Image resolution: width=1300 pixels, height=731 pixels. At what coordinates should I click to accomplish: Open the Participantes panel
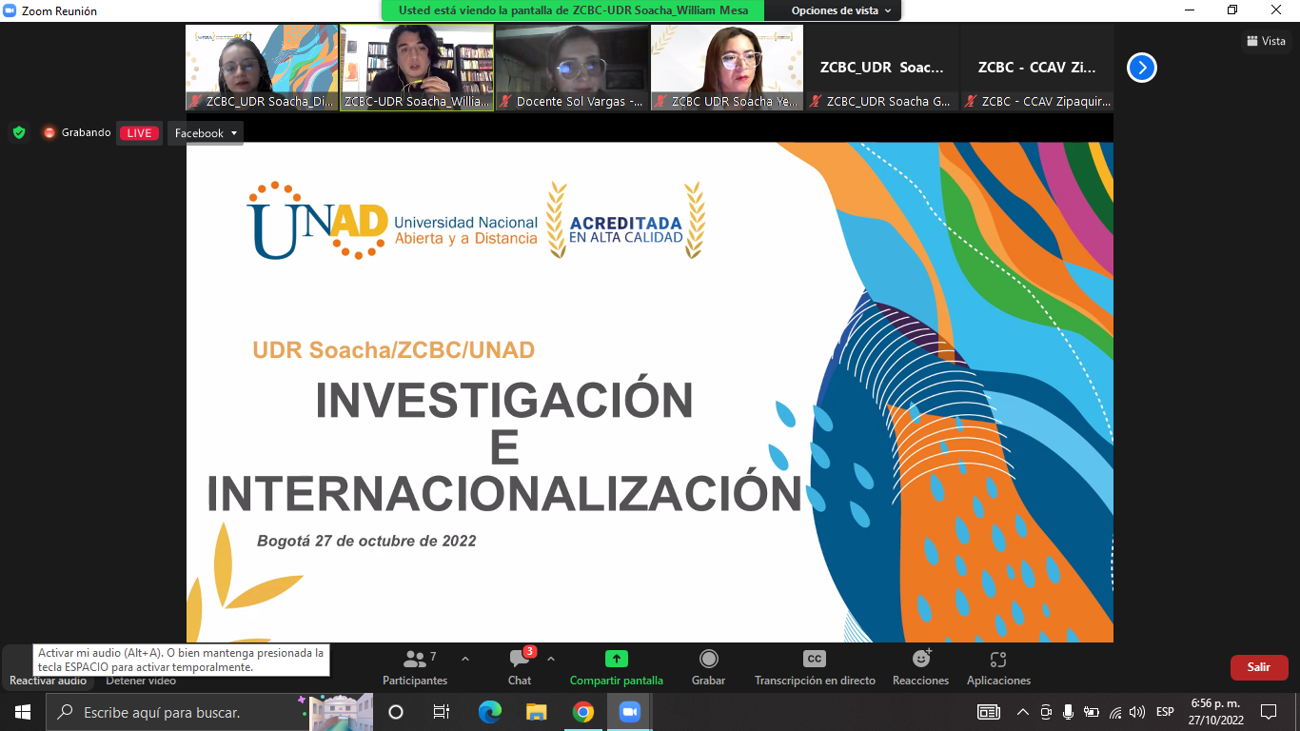pyautogui.click(x=414, y=667)
